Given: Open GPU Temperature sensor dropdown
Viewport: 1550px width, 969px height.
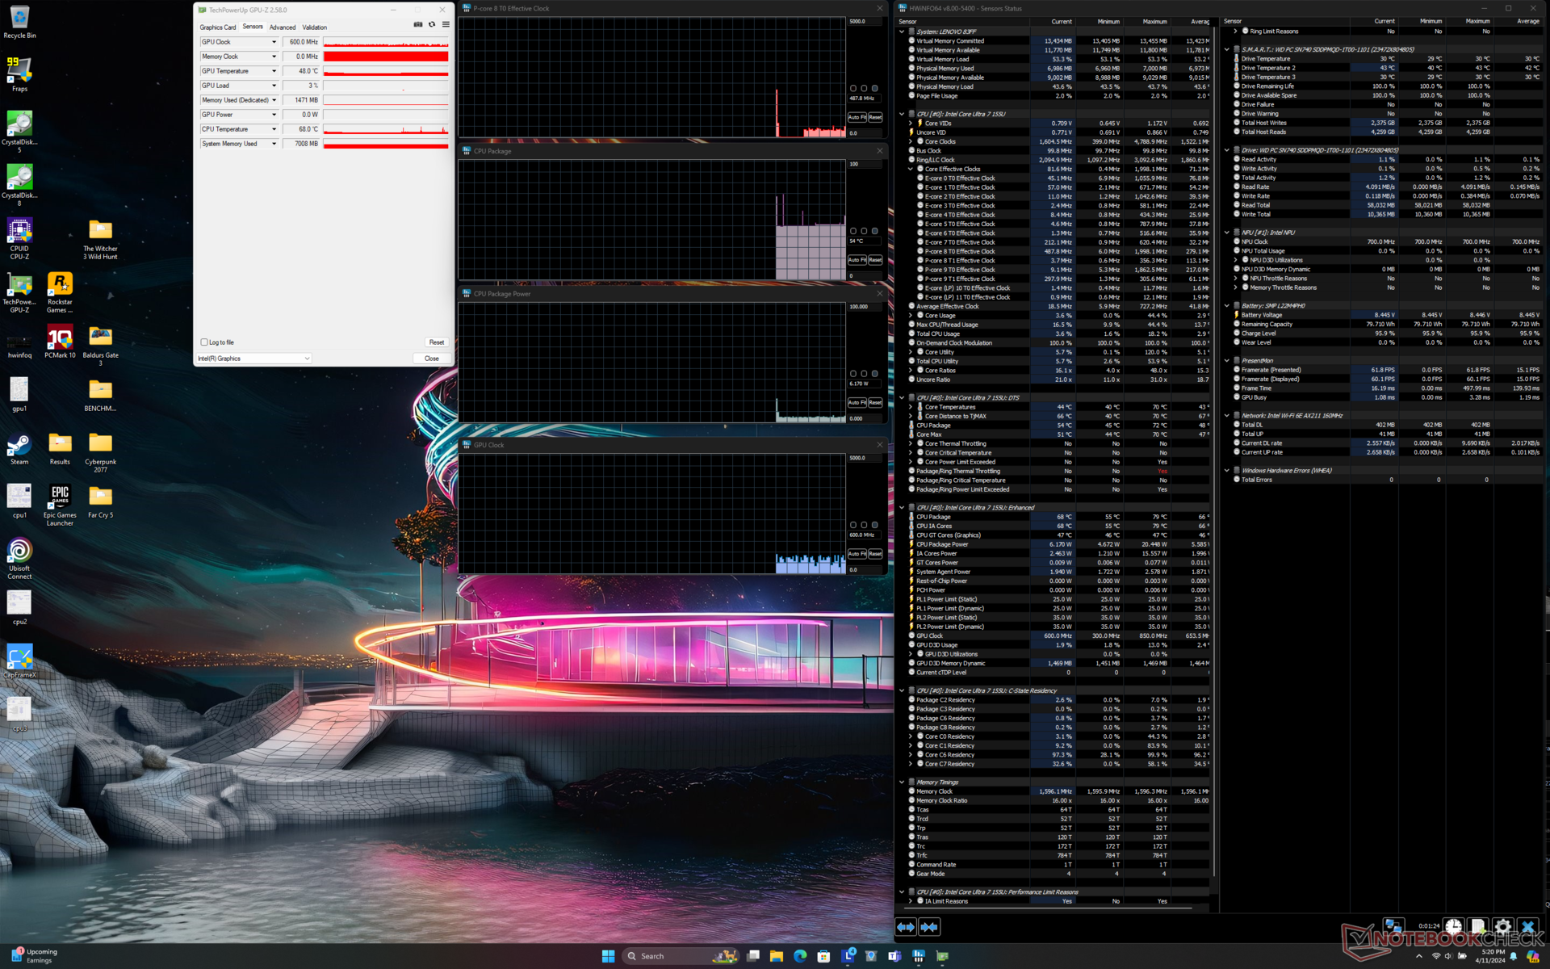Looking at the screenshot, I should tap(274, 71).
